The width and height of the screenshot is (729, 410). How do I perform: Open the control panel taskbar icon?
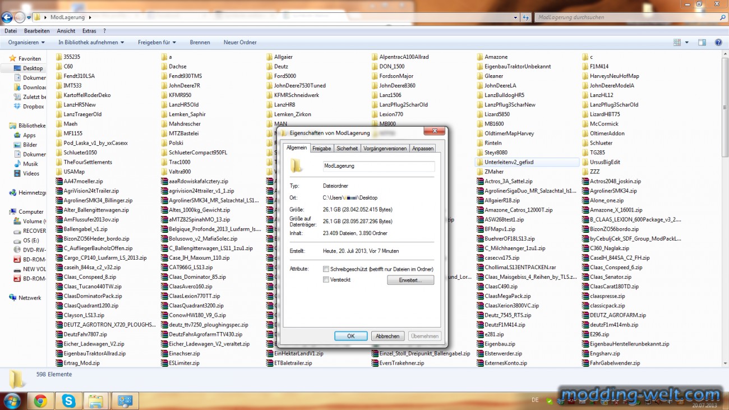tap(125, 401)
